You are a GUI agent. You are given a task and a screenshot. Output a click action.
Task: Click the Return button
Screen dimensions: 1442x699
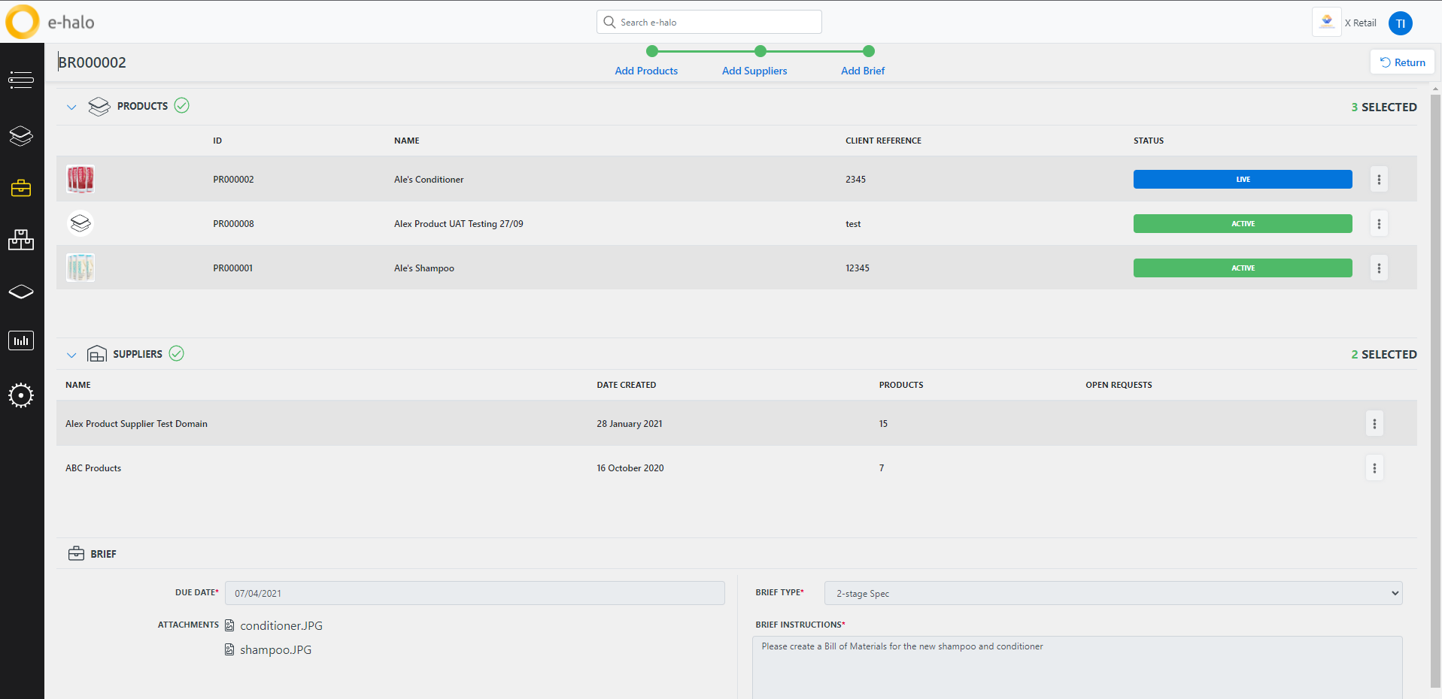(1401, 62)
